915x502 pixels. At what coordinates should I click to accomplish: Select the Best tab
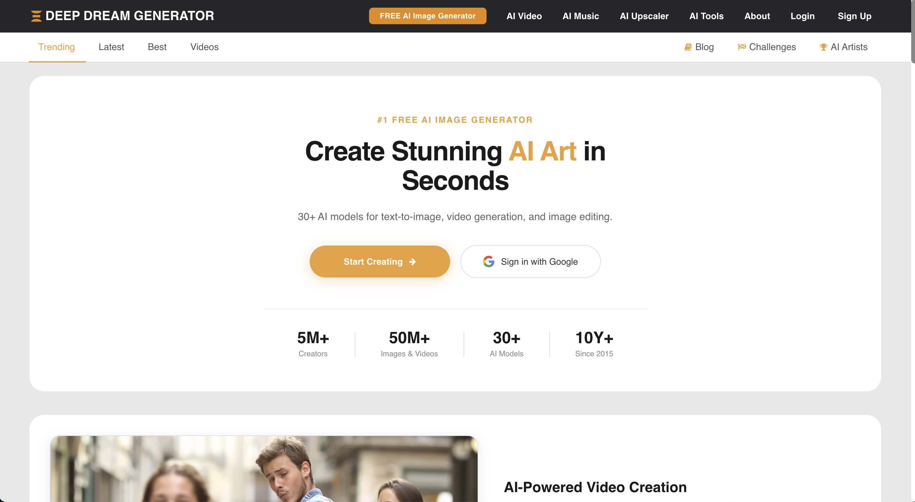(x=157, y=47)
